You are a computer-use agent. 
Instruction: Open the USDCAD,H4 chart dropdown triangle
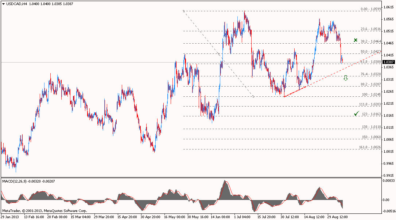(x=3, y=3)
